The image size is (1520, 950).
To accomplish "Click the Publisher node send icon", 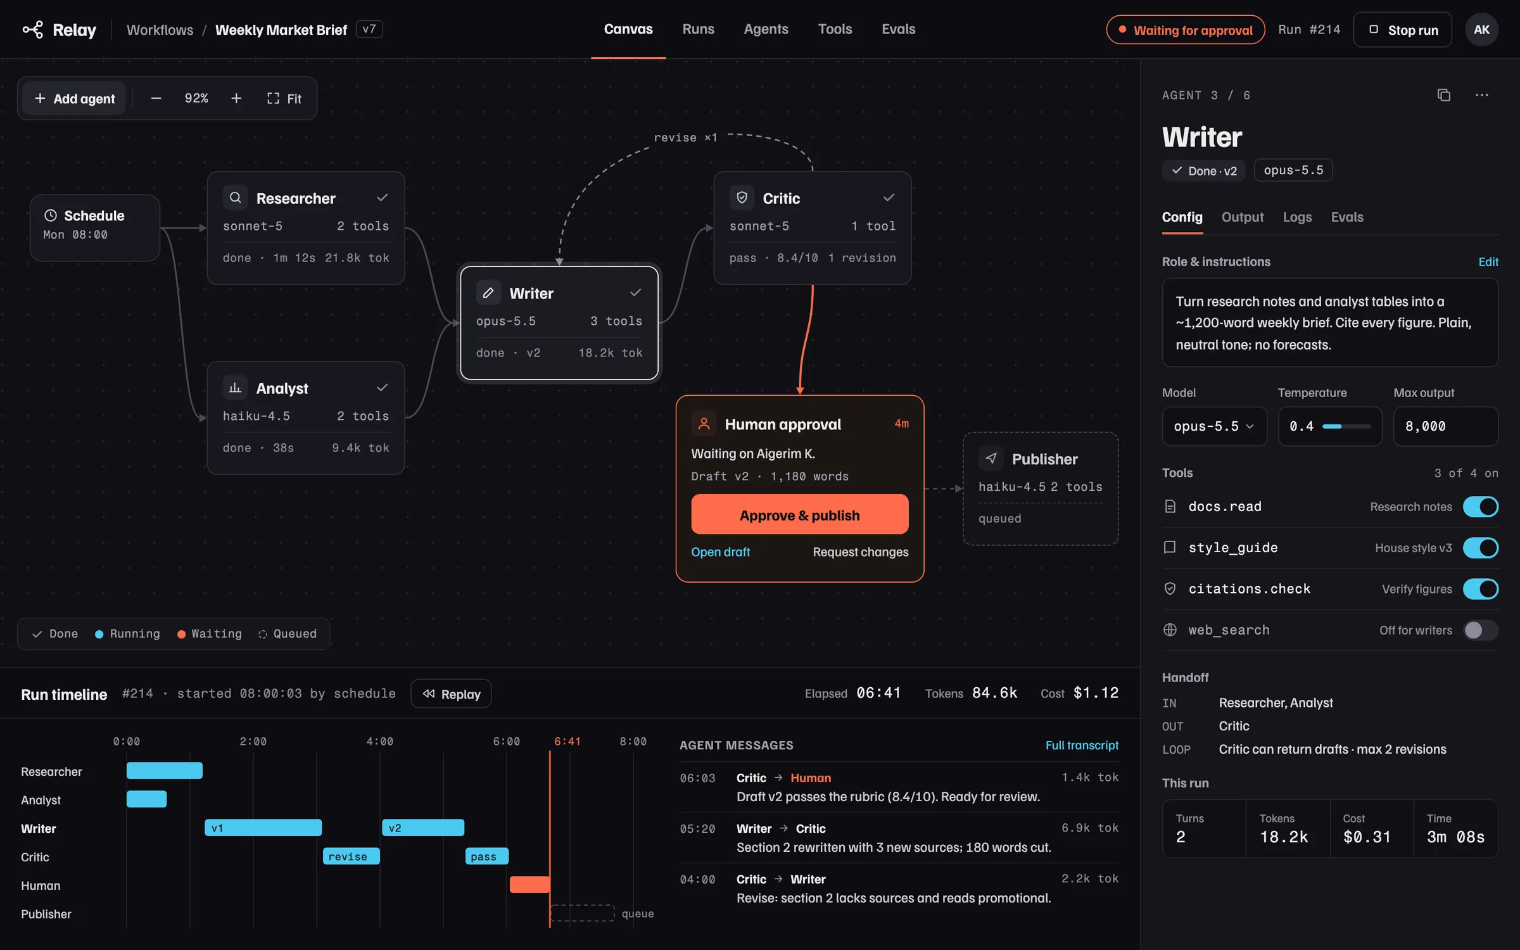I will (x=991, y=459).
